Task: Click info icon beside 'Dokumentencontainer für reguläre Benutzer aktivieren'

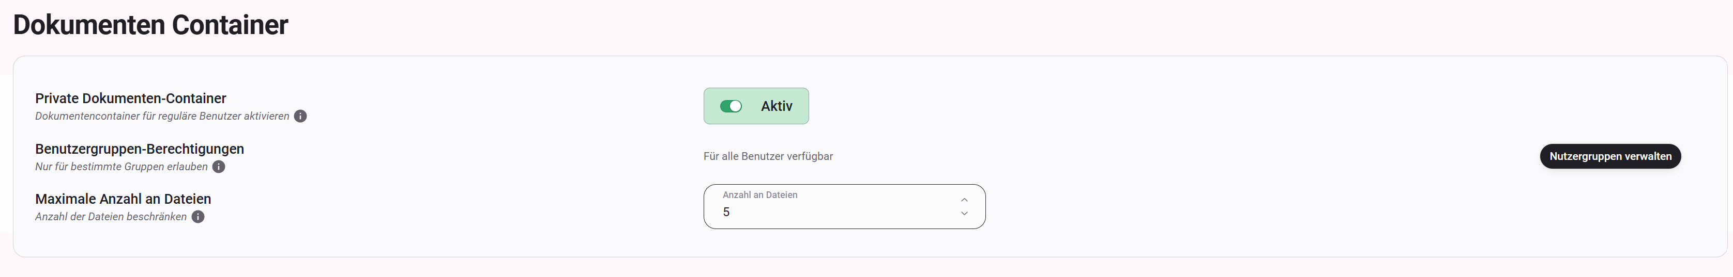Action: coord(301,116)
